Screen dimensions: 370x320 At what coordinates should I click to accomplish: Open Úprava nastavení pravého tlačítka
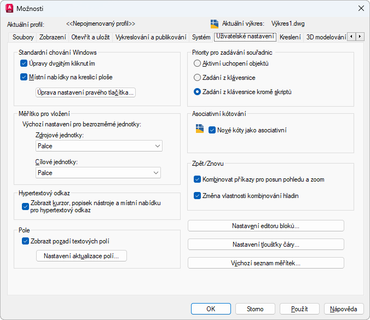tap(85, 92)
